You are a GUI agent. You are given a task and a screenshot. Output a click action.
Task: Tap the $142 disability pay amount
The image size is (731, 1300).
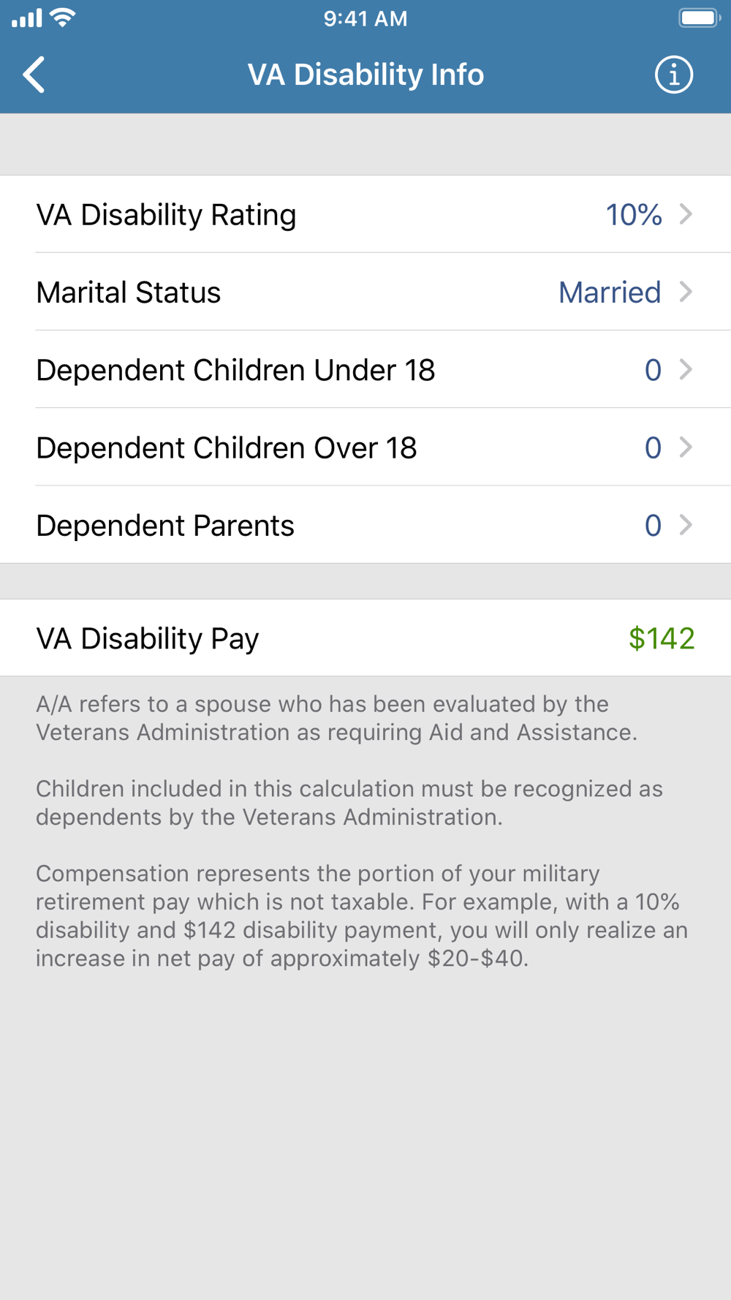point(662,638)
